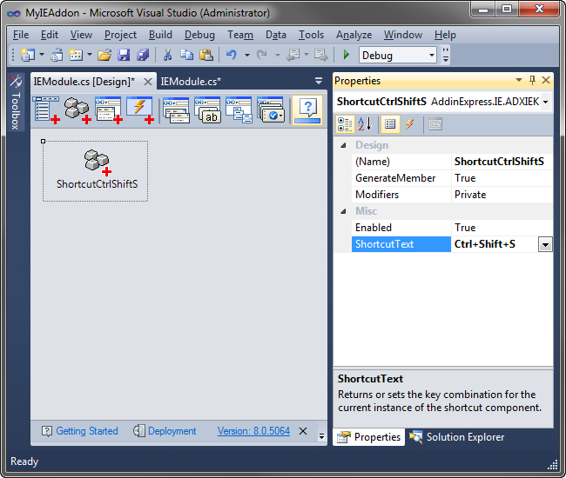Screen dimensions: 566x478
Task: Click the Add Web Site icon
Action: 57,55
